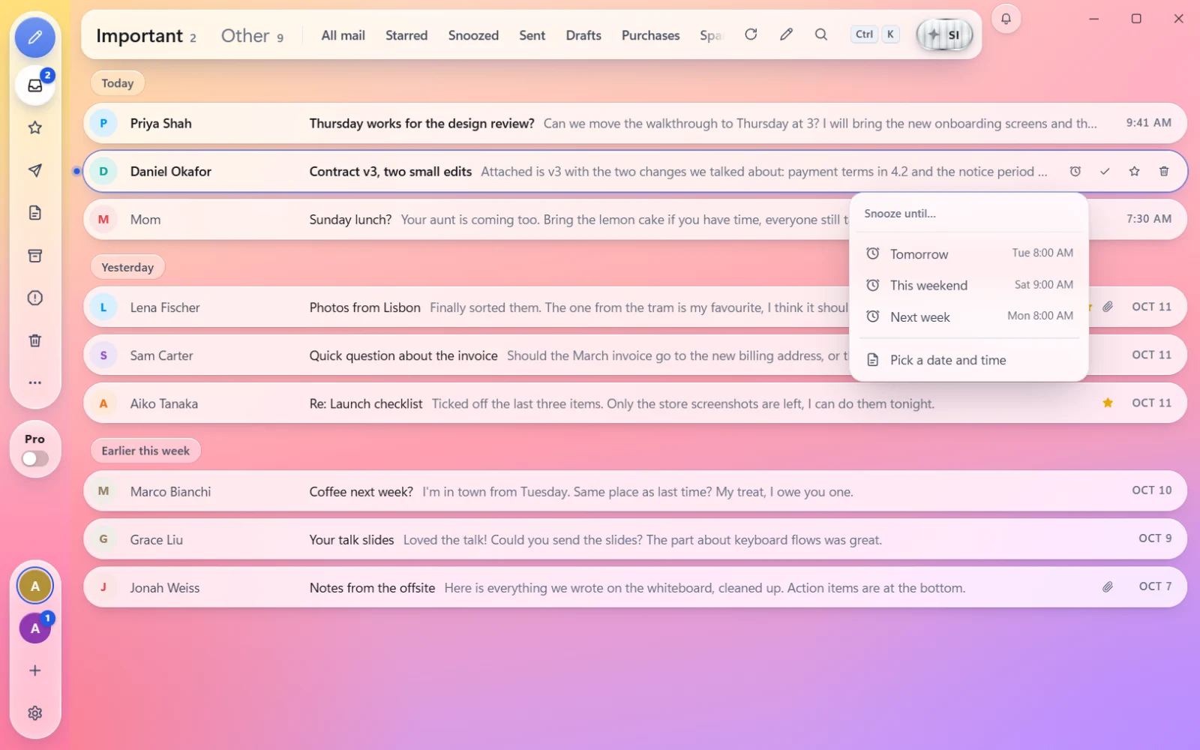Open search with the magnifier icon
The image size is (1200, 750).
821,34
